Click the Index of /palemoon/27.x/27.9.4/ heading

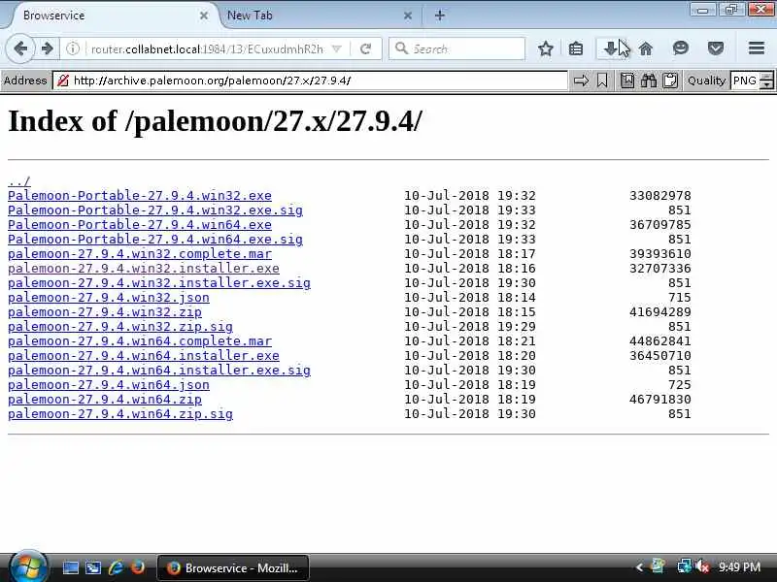click(x=215, y=120)
